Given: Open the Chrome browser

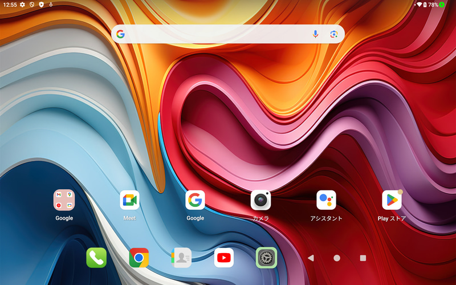Looking at the screenshot, I should [139, 258].
